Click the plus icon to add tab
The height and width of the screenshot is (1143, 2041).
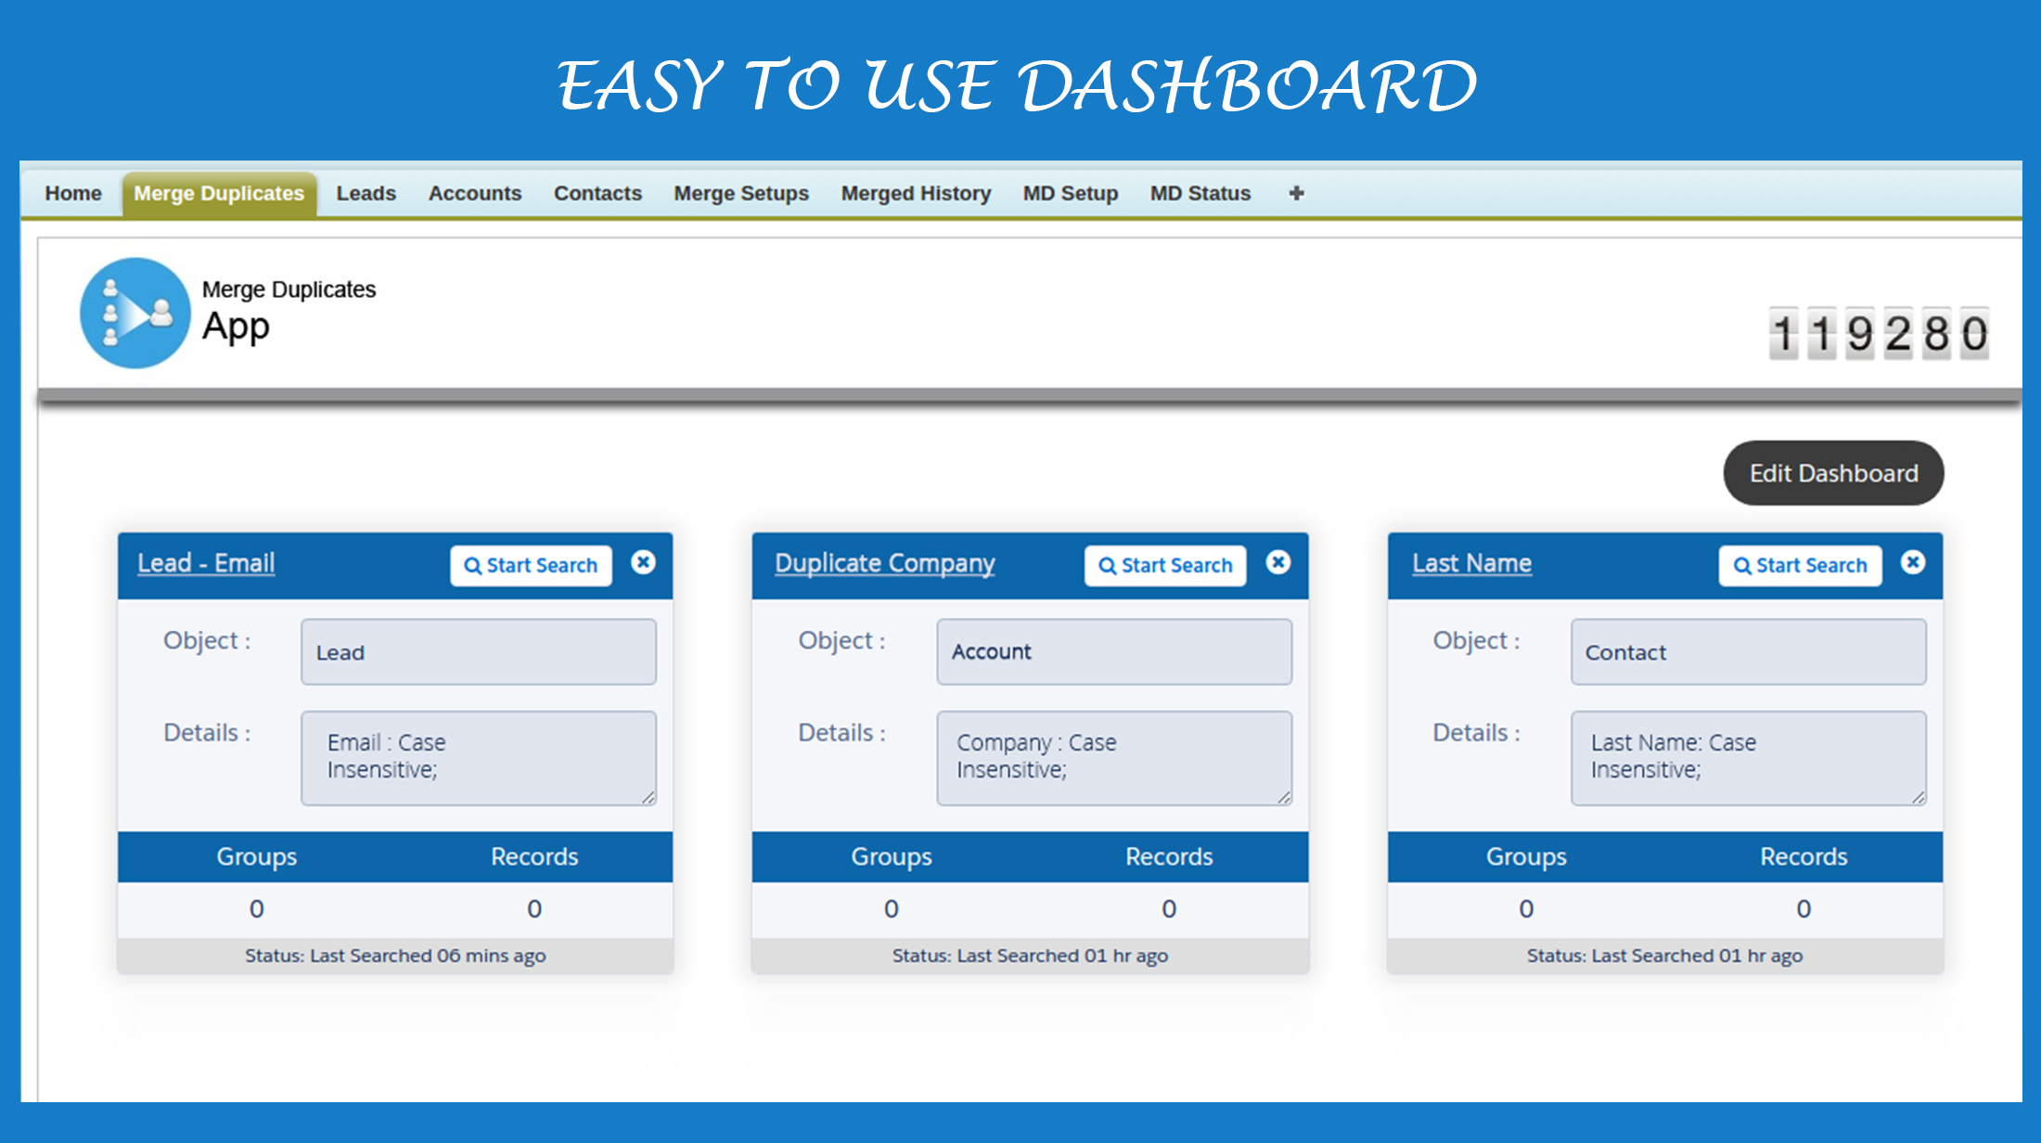pyautogui.click(x=1296, y=193)
